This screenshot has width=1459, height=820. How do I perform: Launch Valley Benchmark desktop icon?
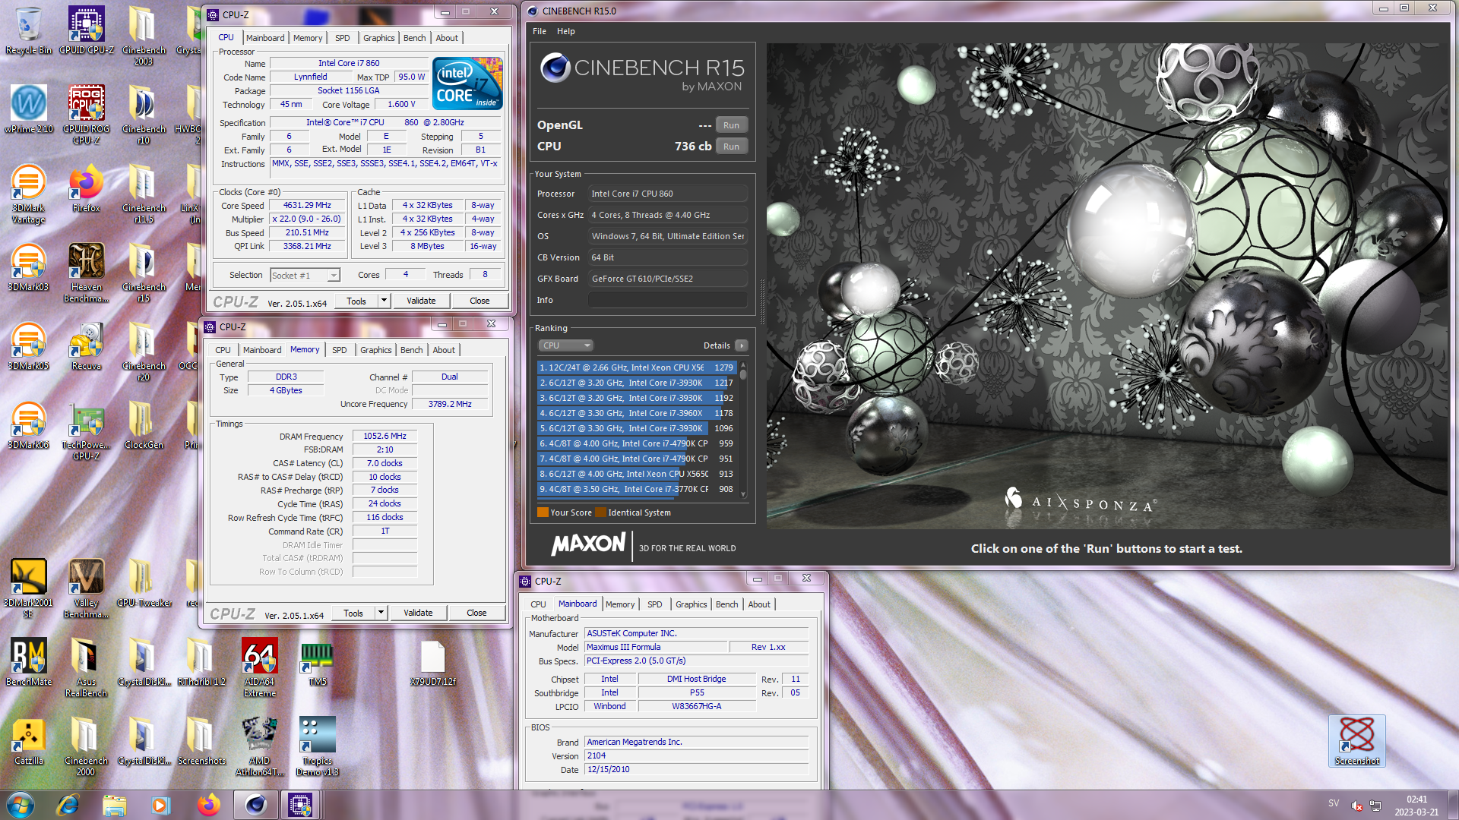coord(87,590)
